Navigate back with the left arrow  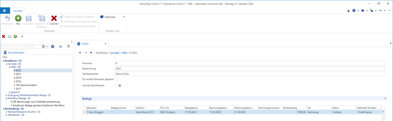tap(80, 53)
